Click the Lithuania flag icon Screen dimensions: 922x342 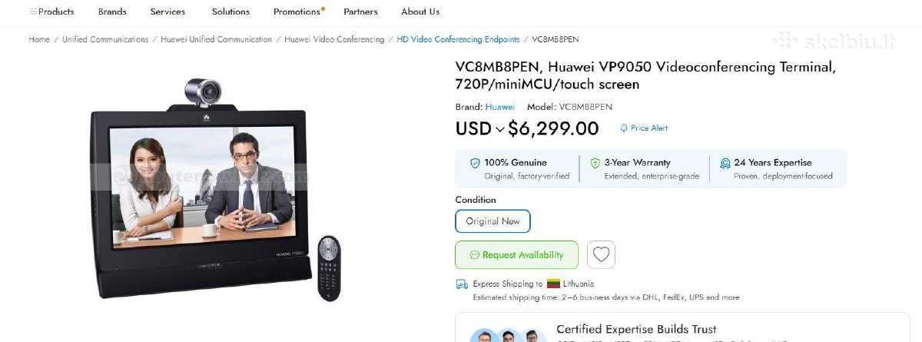click(553, 284)
